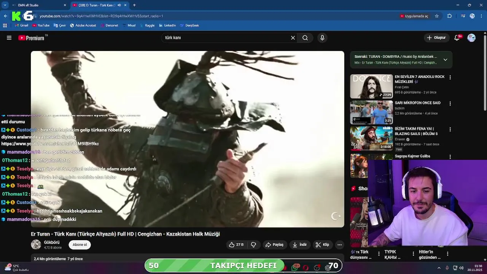Open options for BLAZING SAILS video

click(x=450, y=129)
